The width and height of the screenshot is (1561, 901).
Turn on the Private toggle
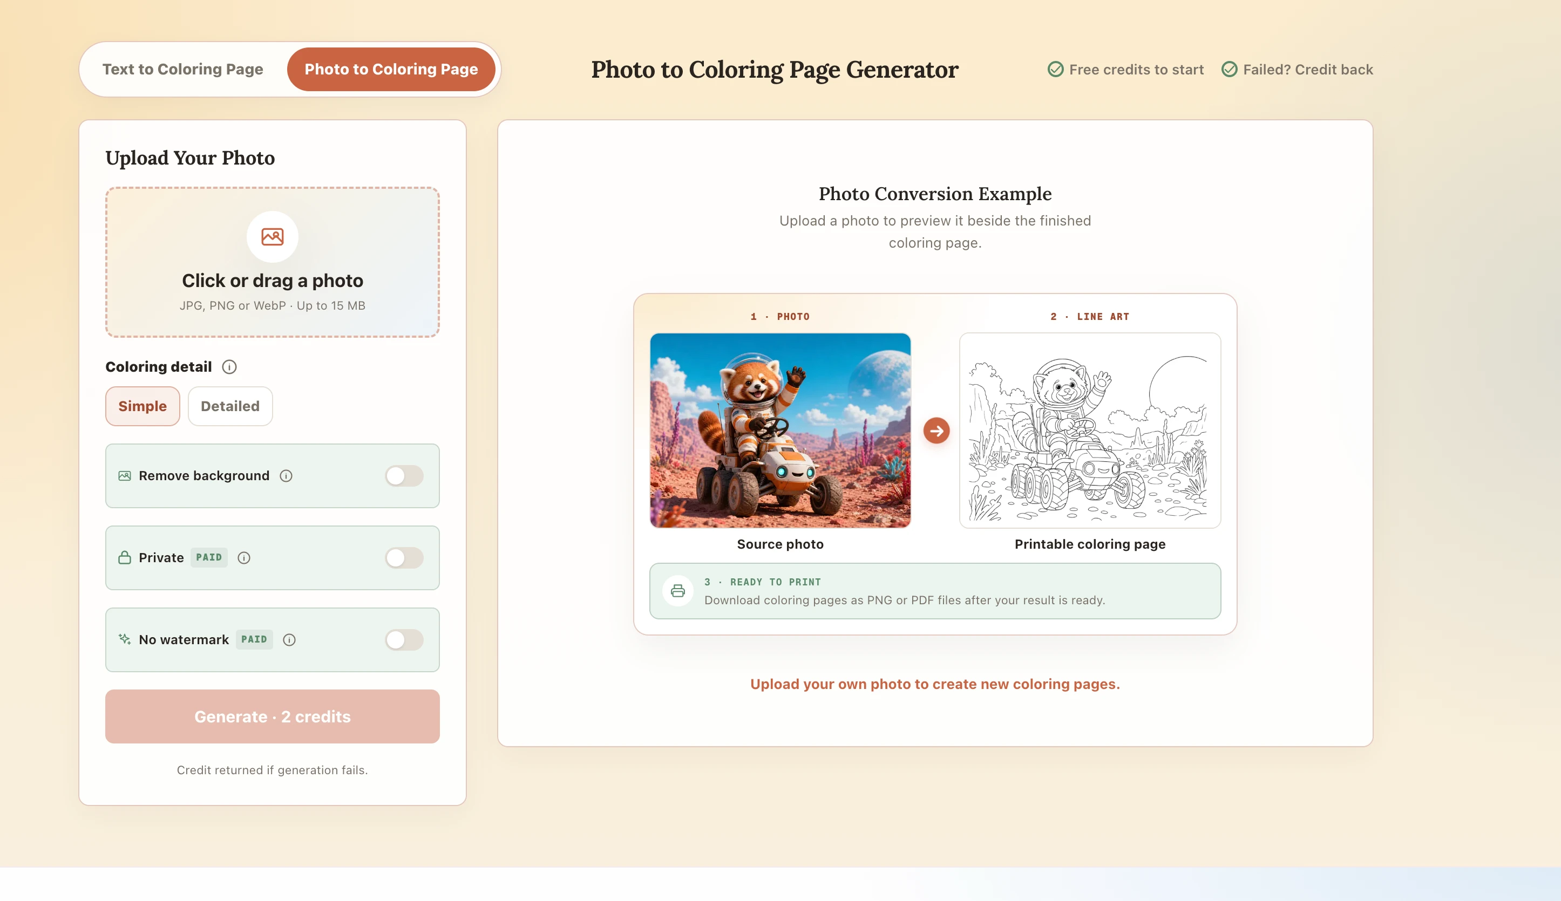pyautogui.click(x=404, y=557)
